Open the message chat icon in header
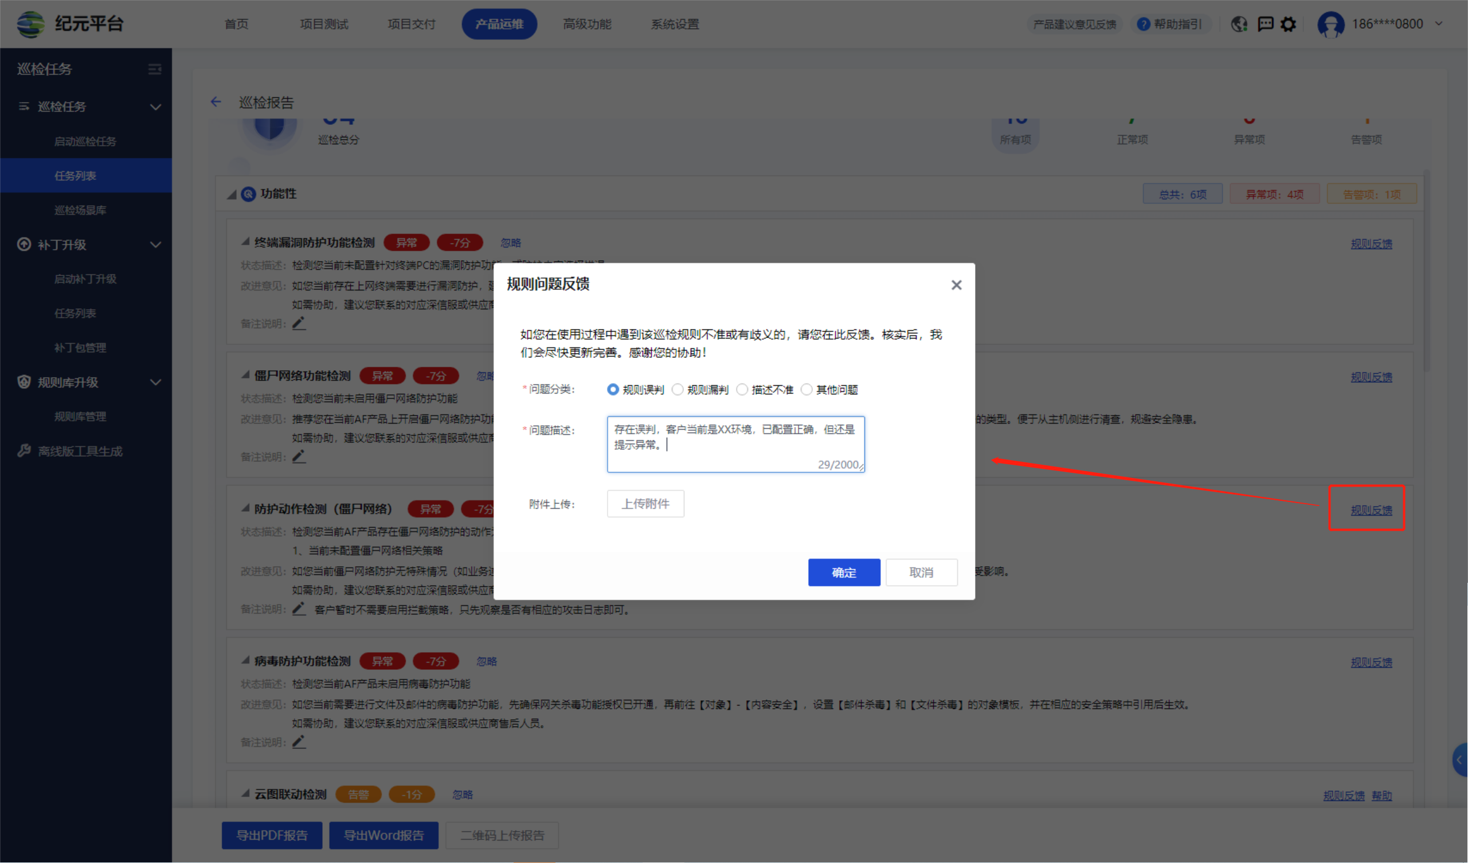Screen dimensions: 1468x863 [x=1265, y=25]
